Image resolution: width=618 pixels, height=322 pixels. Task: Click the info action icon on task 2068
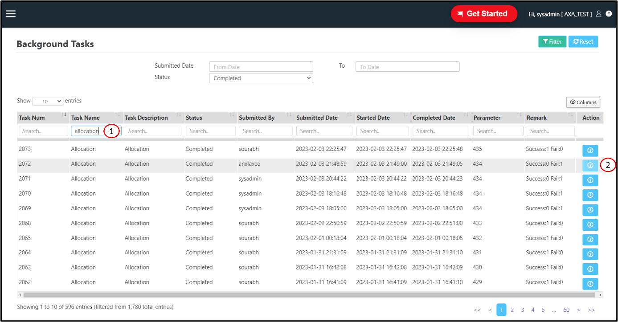[x=590, y=224]
